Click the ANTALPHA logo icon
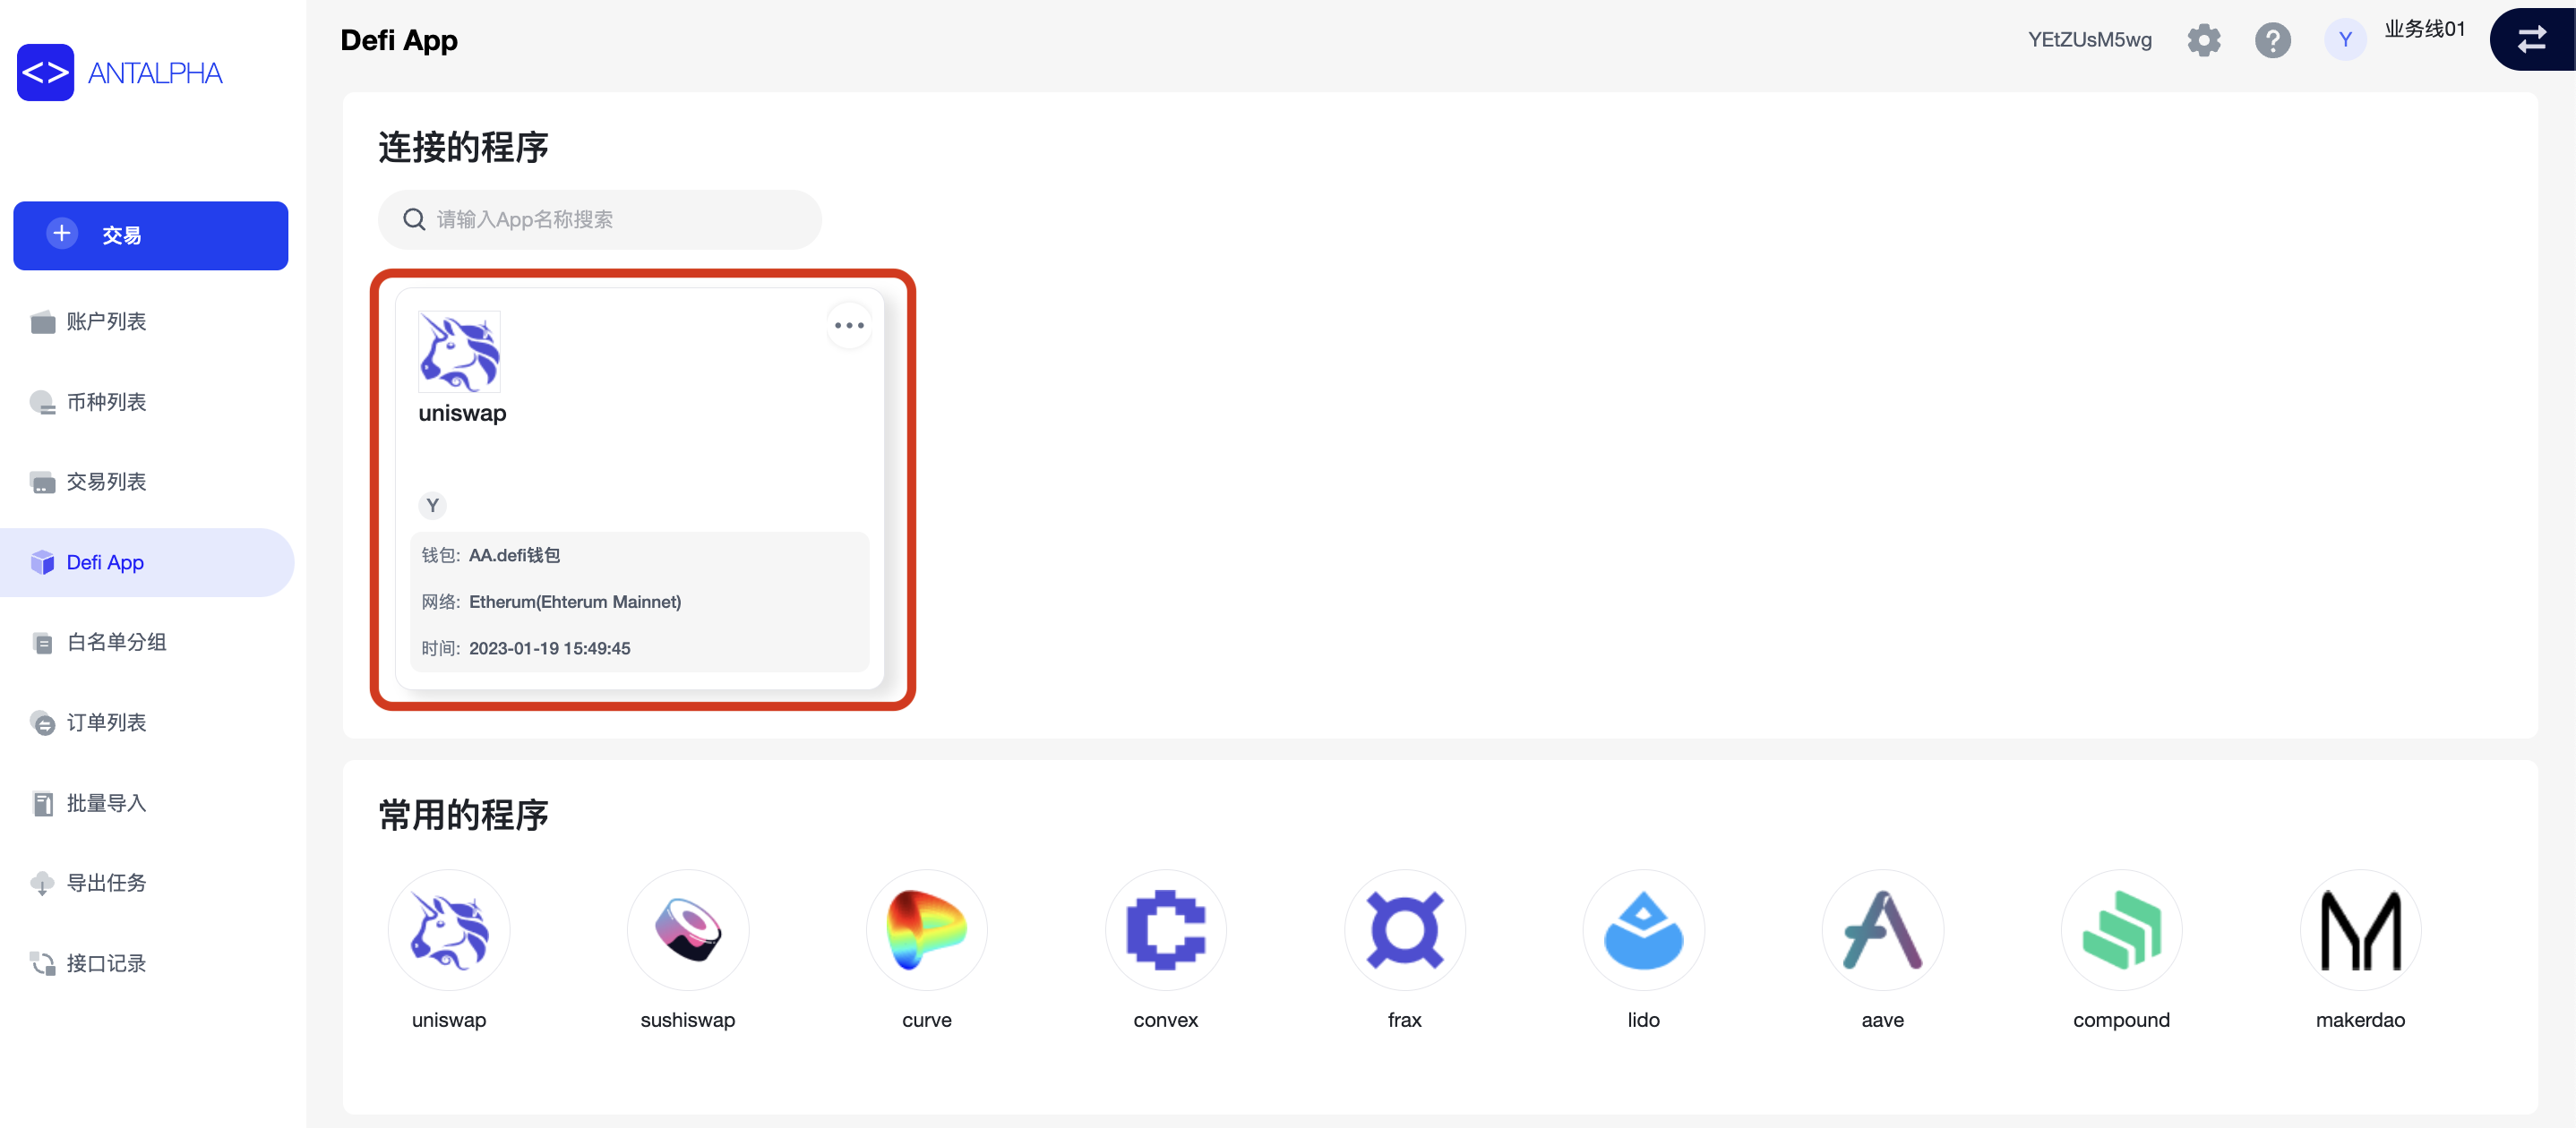The height and width of the screenshot is (1128, 2576). pyautogui.click(x=45, y=72)
